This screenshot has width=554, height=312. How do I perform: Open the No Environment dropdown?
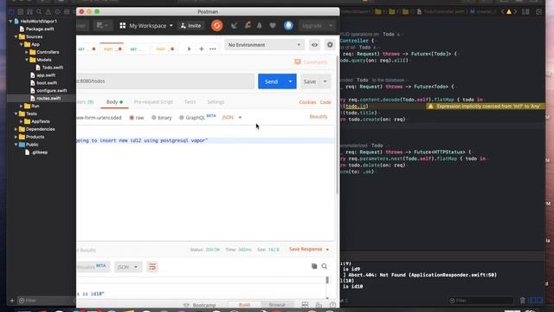pyautogui.click(x=264, y=45)
